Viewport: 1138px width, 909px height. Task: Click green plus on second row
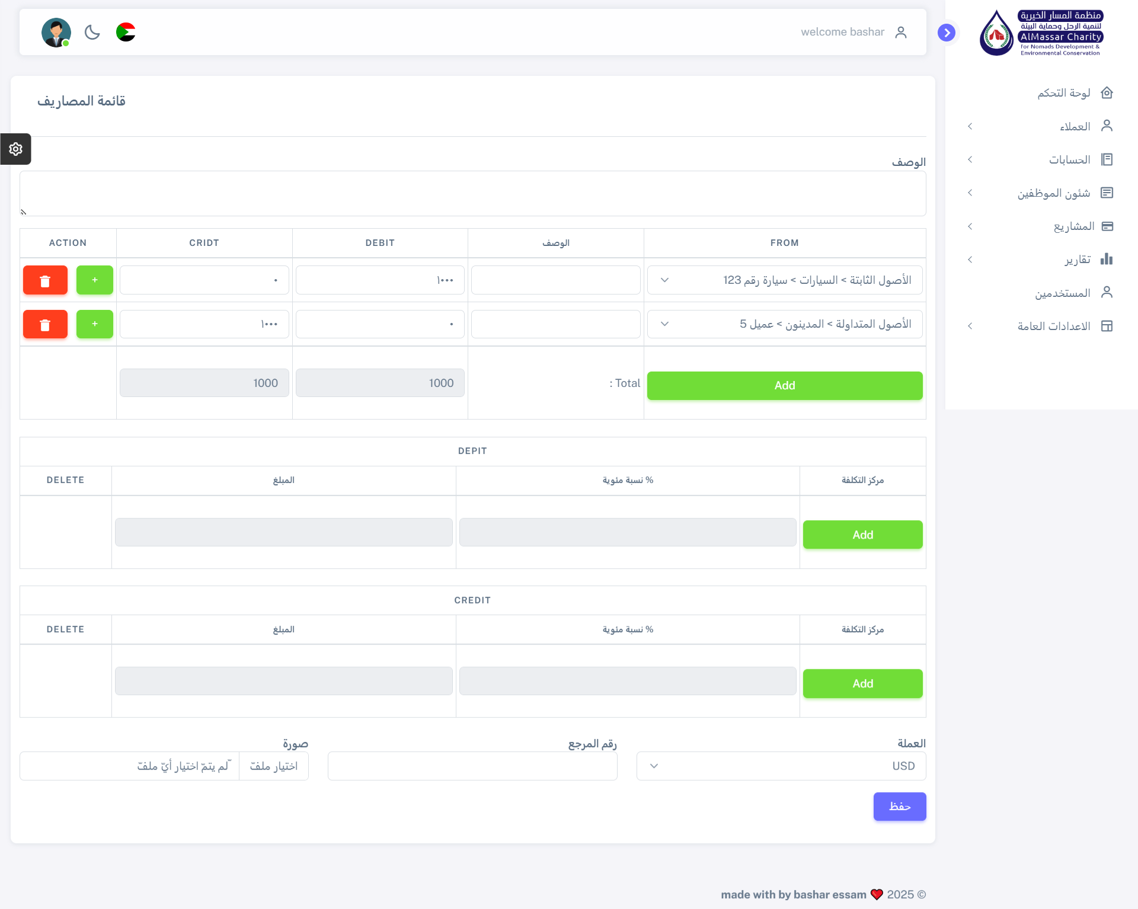(95, 324)
